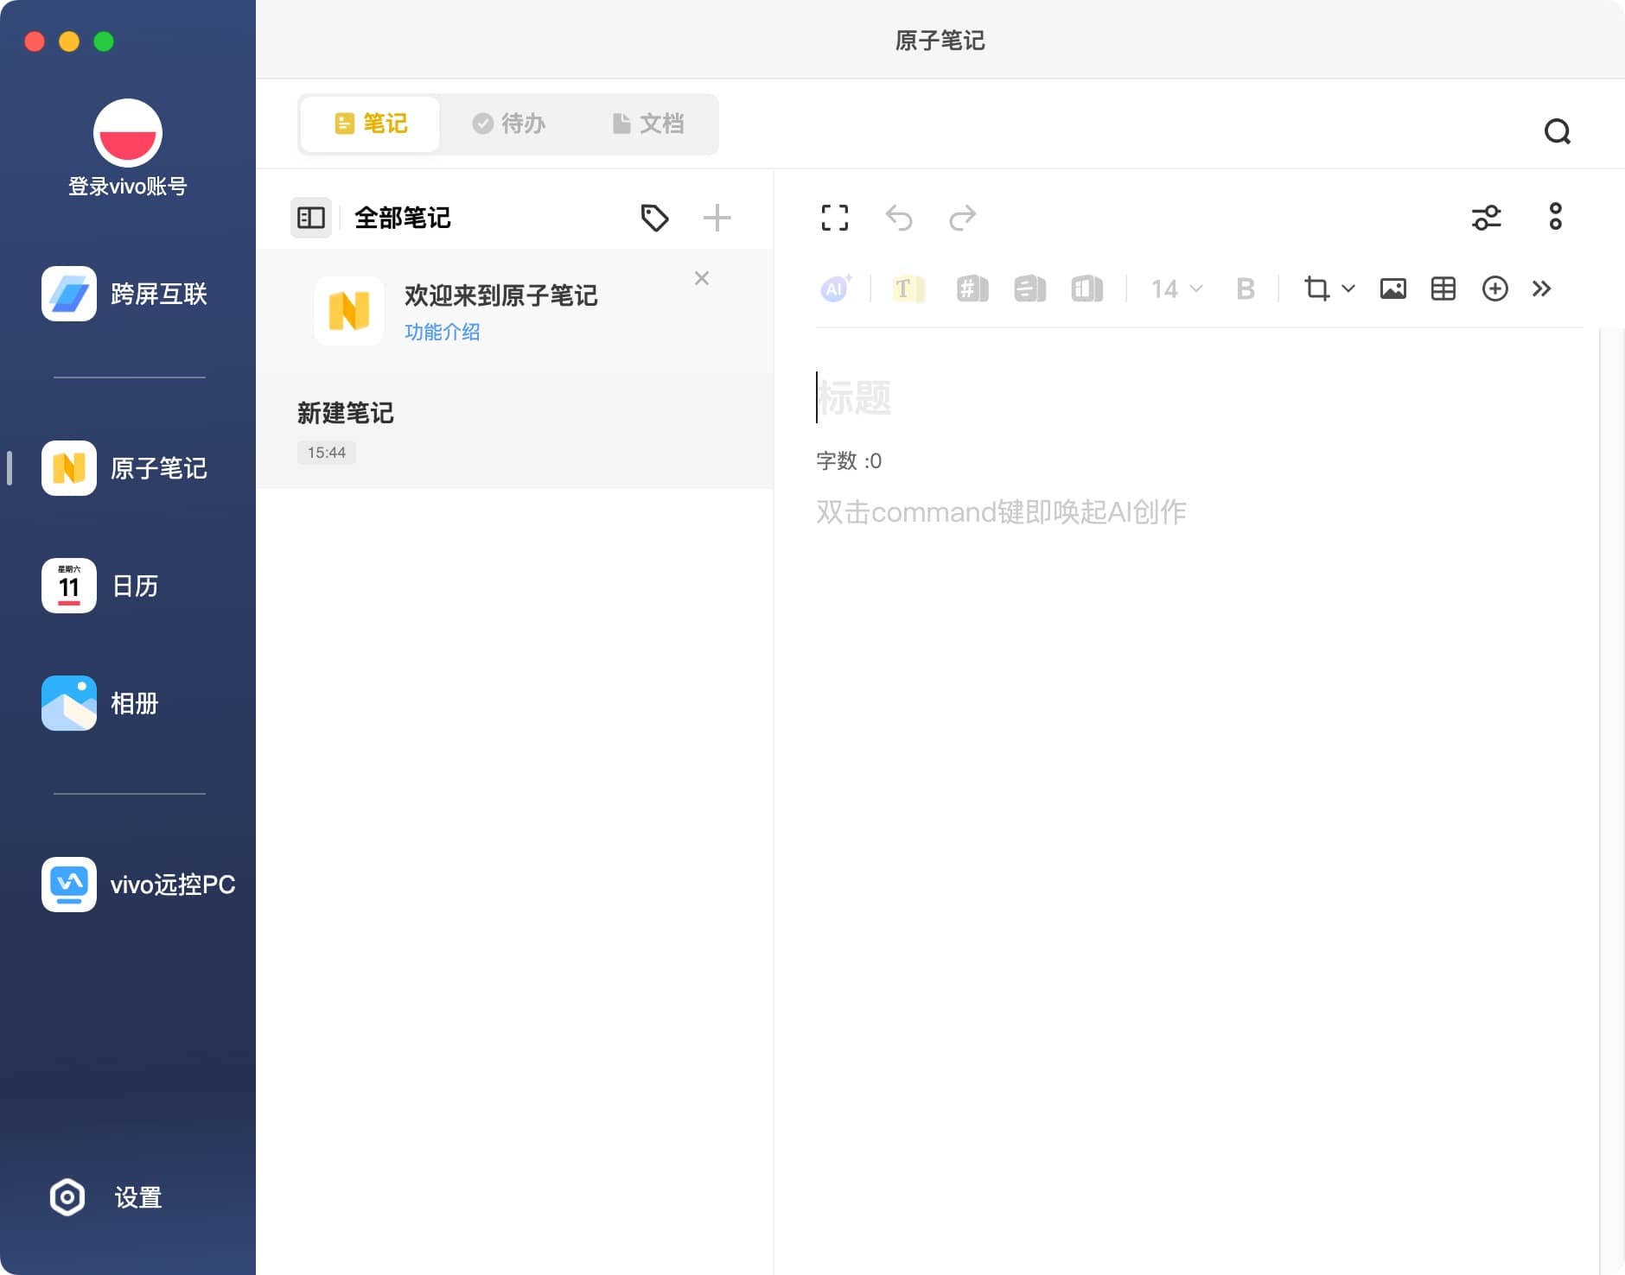Open 原子笔记 app in the sidebar
1625x1275 pixels.
[125, 468]
